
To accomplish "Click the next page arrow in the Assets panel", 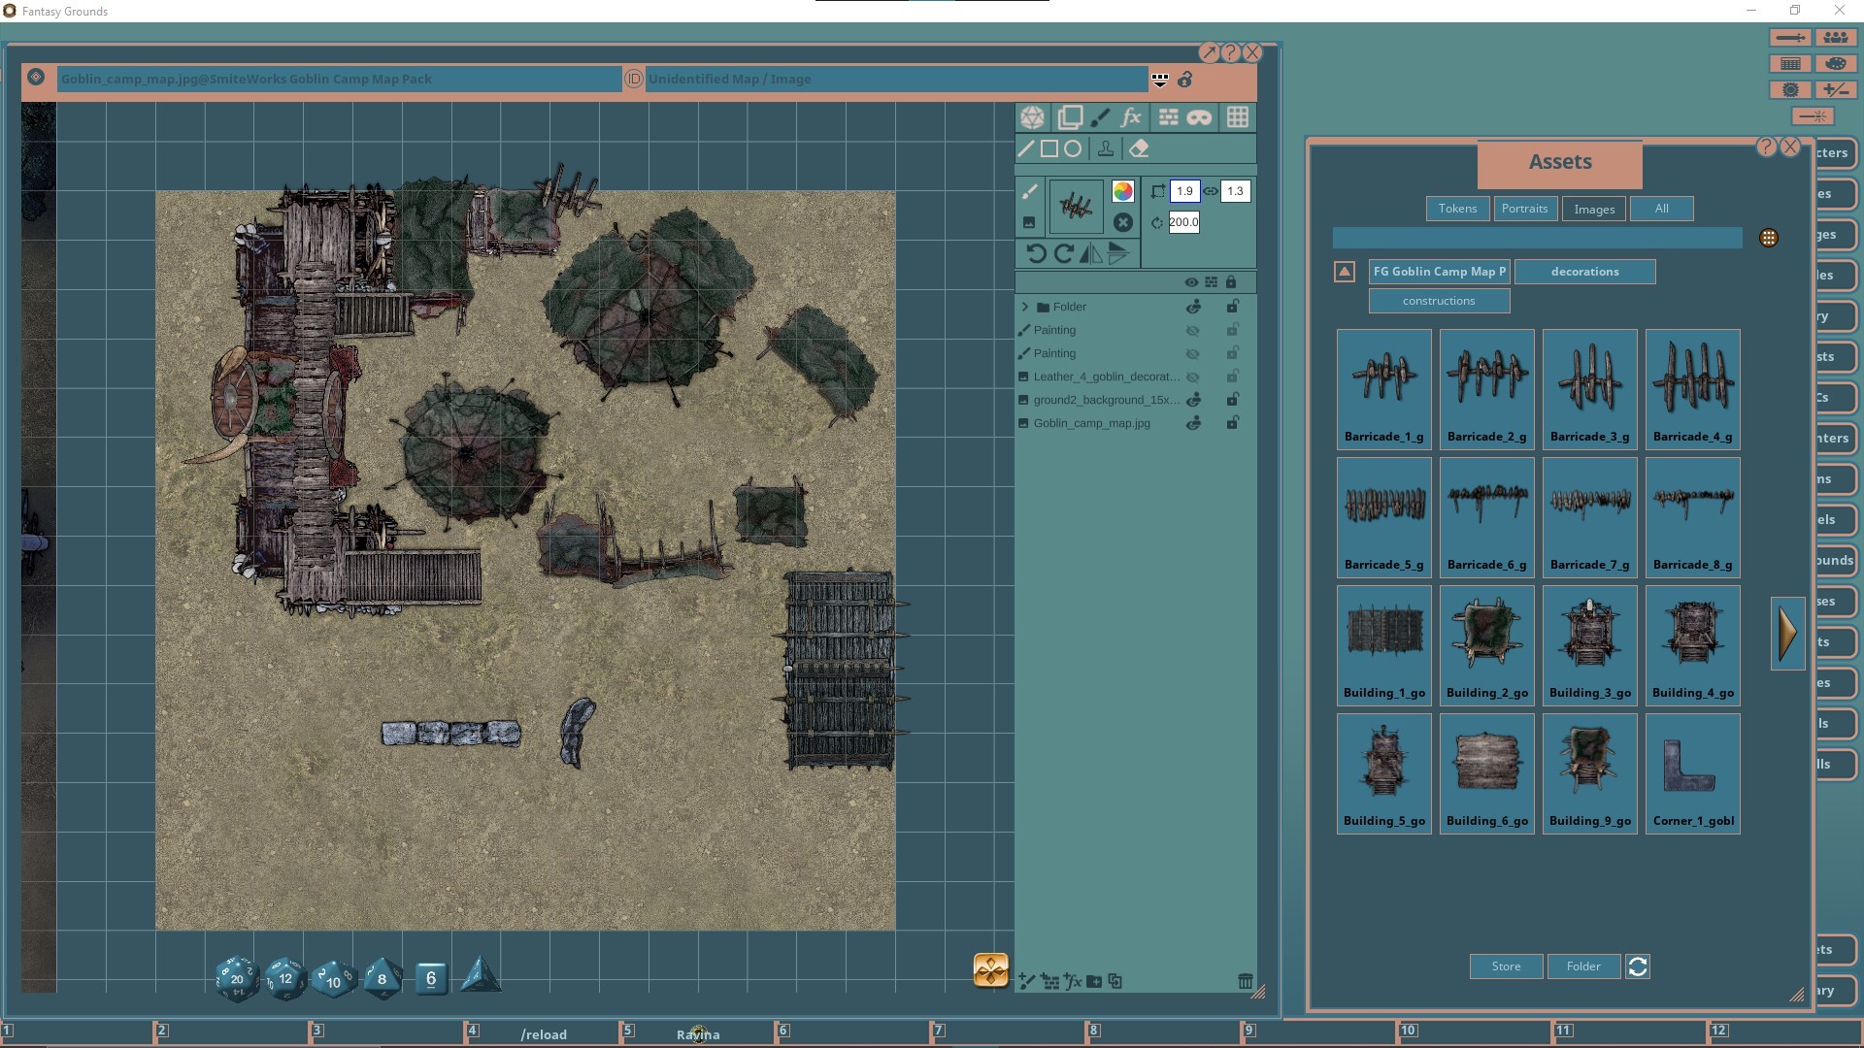I will click(1787, 633).
